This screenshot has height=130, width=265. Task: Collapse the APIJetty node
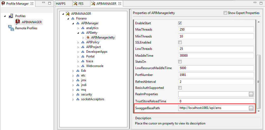click(78, 33)
